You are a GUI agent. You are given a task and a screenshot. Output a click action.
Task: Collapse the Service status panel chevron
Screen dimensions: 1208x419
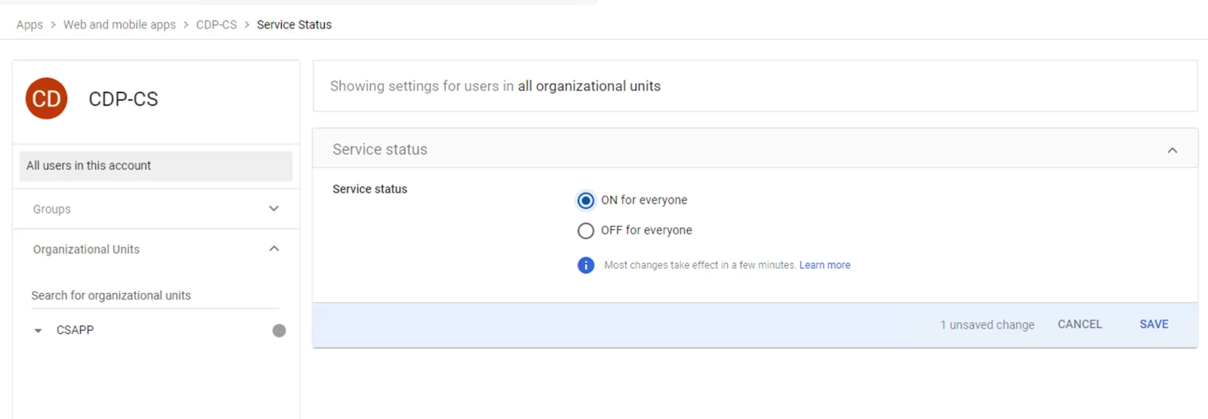pos(1173,150)
